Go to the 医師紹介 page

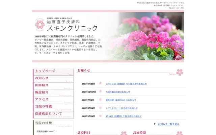(53, 86)
